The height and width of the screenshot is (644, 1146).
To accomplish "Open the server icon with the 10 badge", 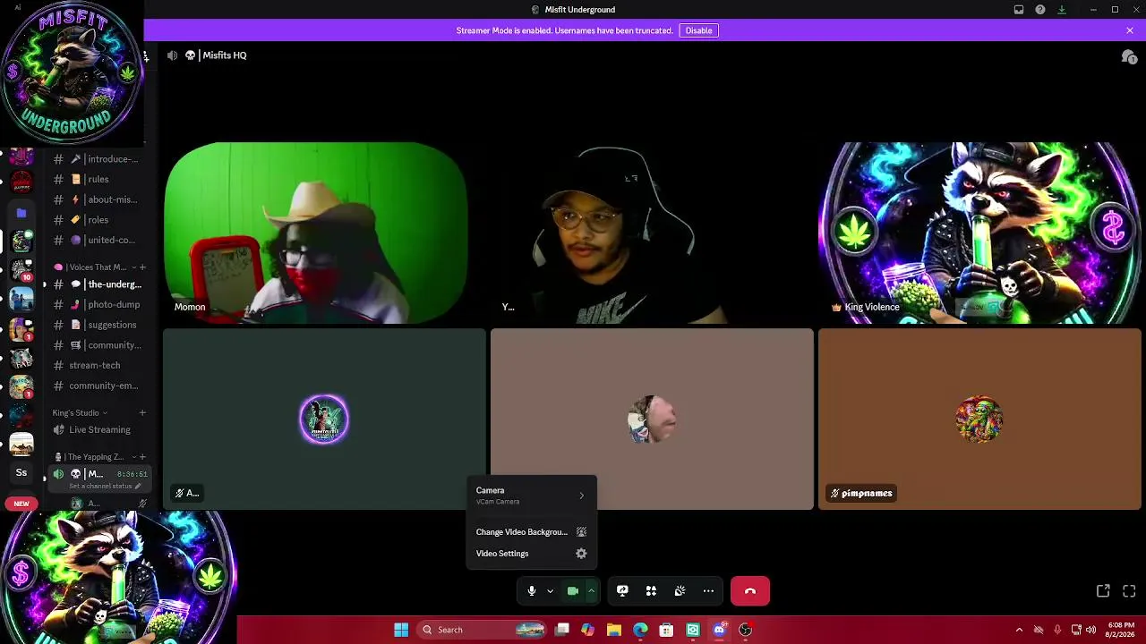I will click(21, 269).
